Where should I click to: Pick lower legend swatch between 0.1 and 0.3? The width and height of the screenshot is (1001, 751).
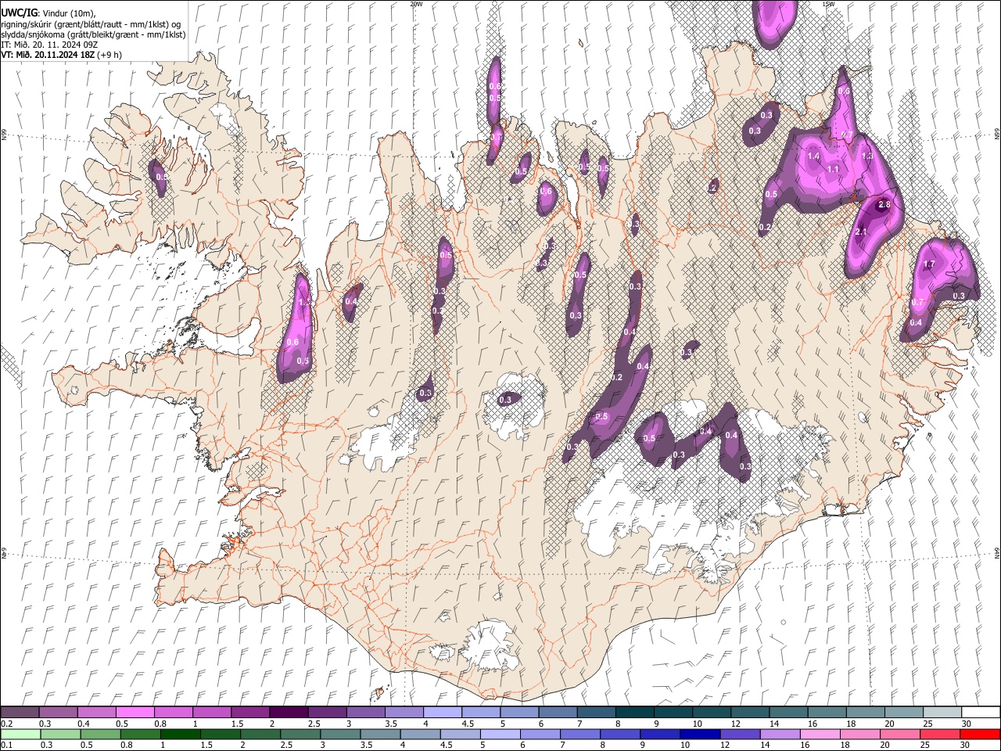coord(20,735)
